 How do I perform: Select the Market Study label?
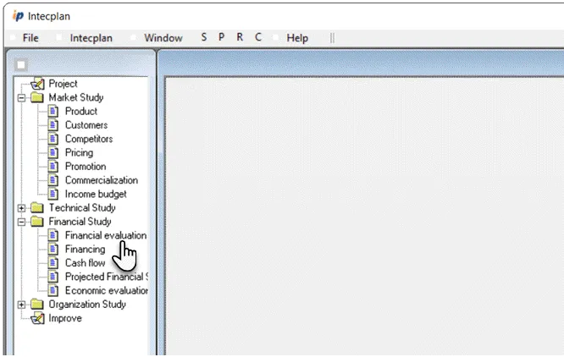point(76,97)
